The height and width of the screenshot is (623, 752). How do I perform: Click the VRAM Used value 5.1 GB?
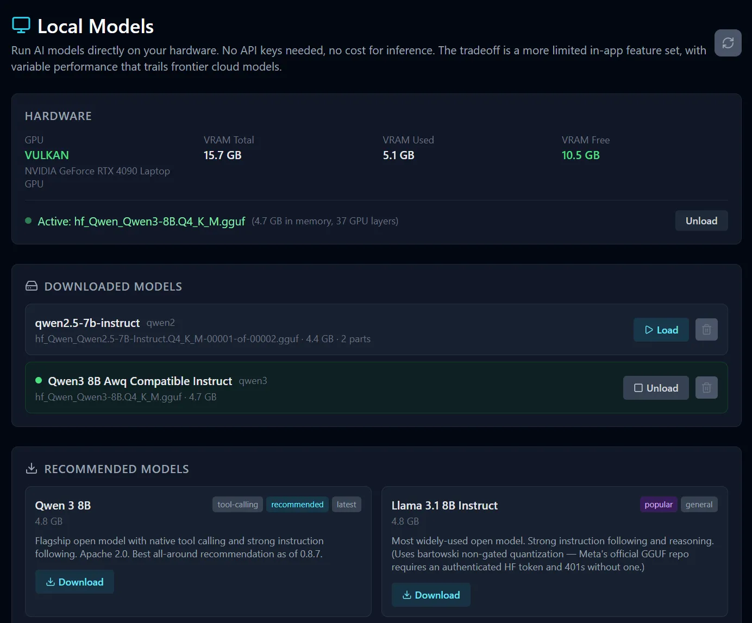coord(398,155)
